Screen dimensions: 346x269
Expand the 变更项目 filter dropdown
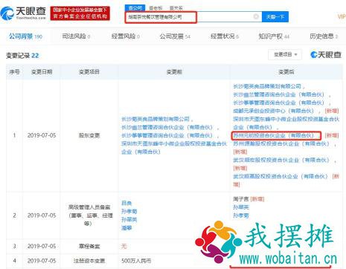point(285,54)
